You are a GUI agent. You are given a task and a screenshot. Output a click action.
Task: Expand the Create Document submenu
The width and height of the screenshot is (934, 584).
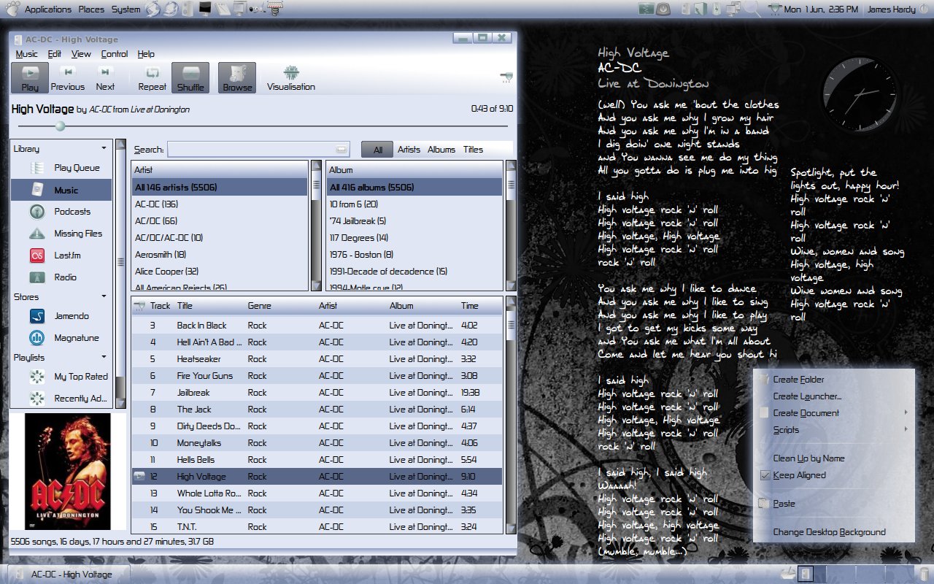833,413
